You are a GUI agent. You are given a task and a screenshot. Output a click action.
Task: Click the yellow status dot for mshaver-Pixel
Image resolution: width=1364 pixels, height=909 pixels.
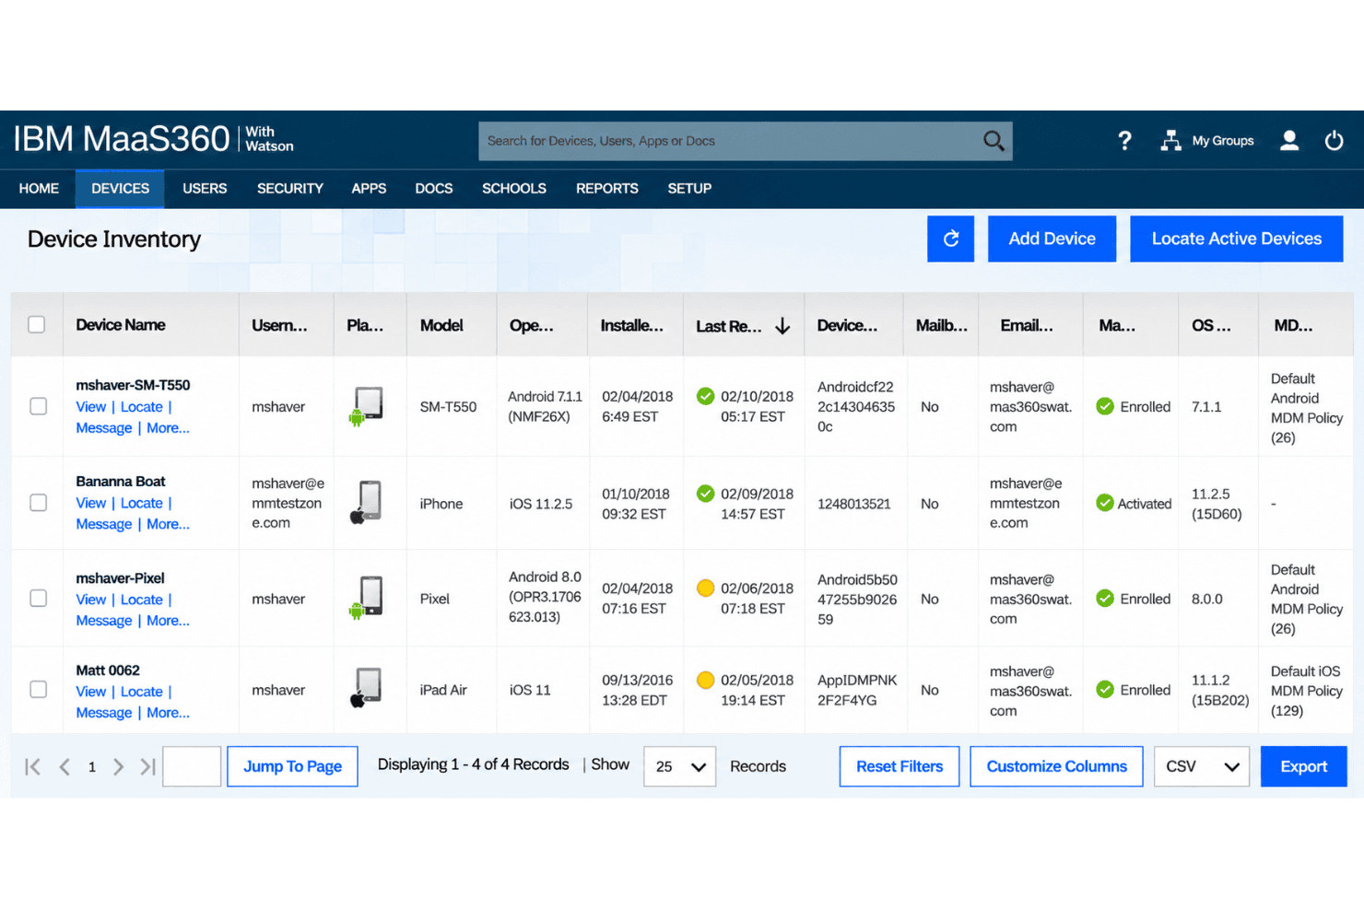click(706, 588)
